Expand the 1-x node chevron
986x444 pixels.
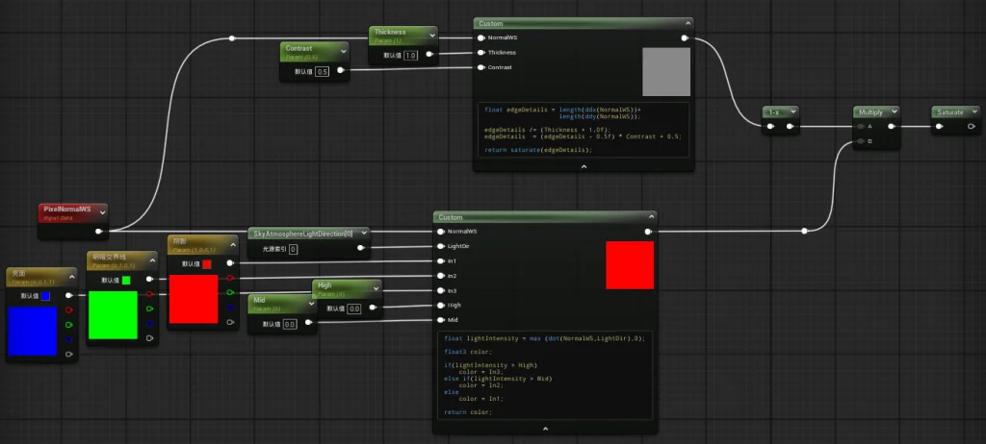click(x=793, y=112)
